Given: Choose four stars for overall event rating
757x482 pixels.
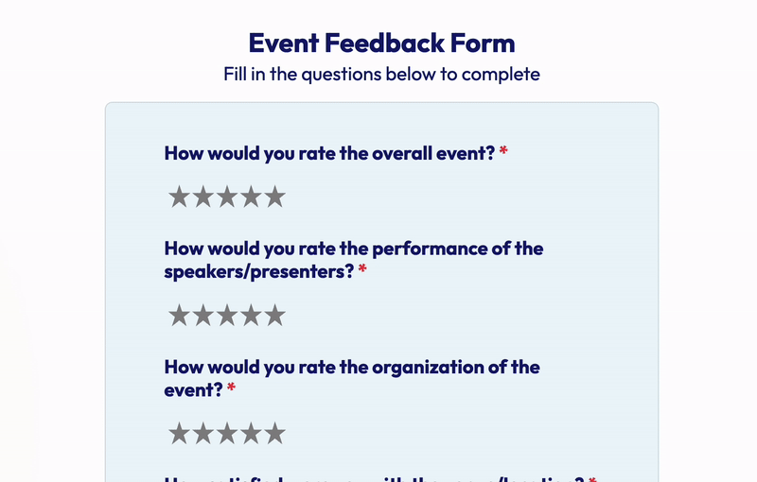Looking at the screenshot, I should pyautogui.click(x=251, y=198).
